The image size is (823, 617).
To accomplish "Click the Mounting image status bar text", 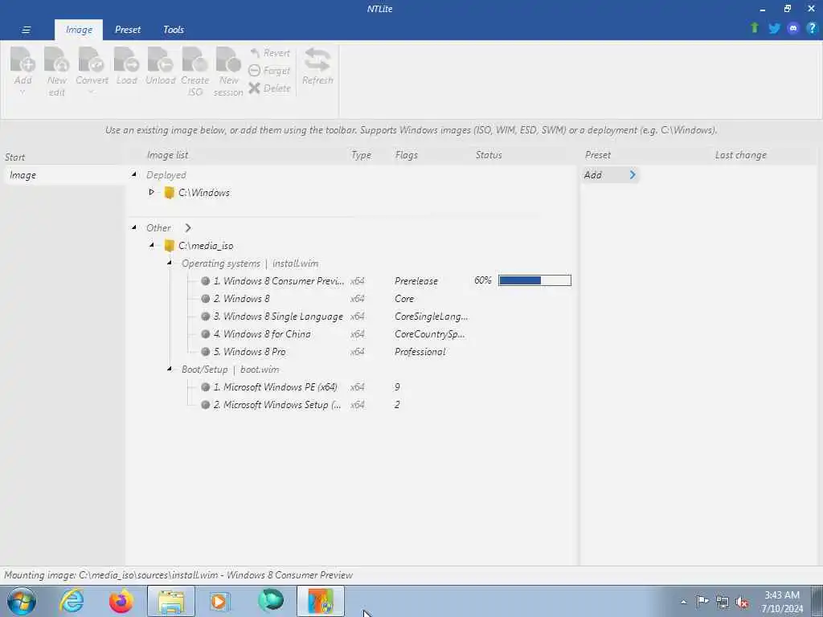I will 178,575.
